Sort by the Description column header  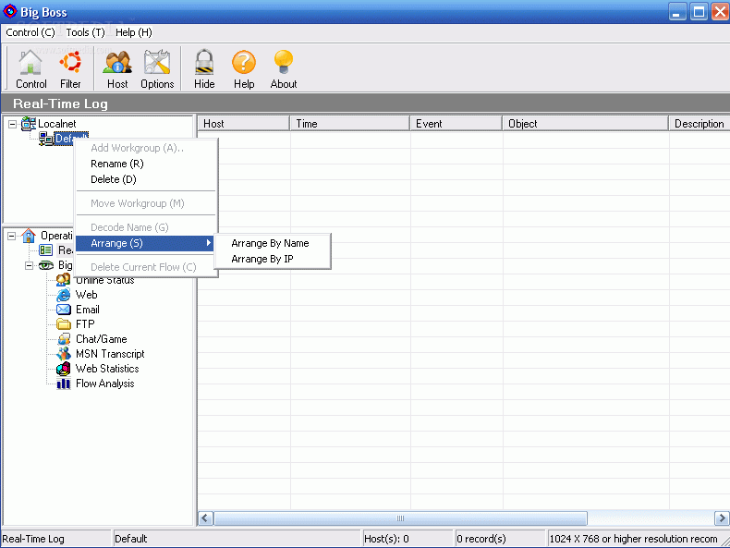700,124
